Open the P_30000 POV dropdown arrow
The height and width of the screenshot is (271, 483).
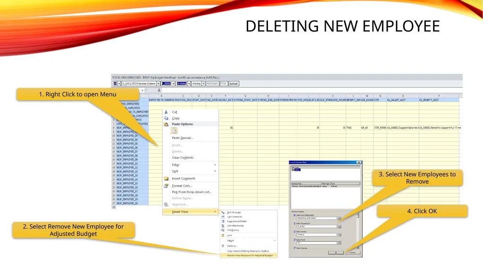[174, 84]
